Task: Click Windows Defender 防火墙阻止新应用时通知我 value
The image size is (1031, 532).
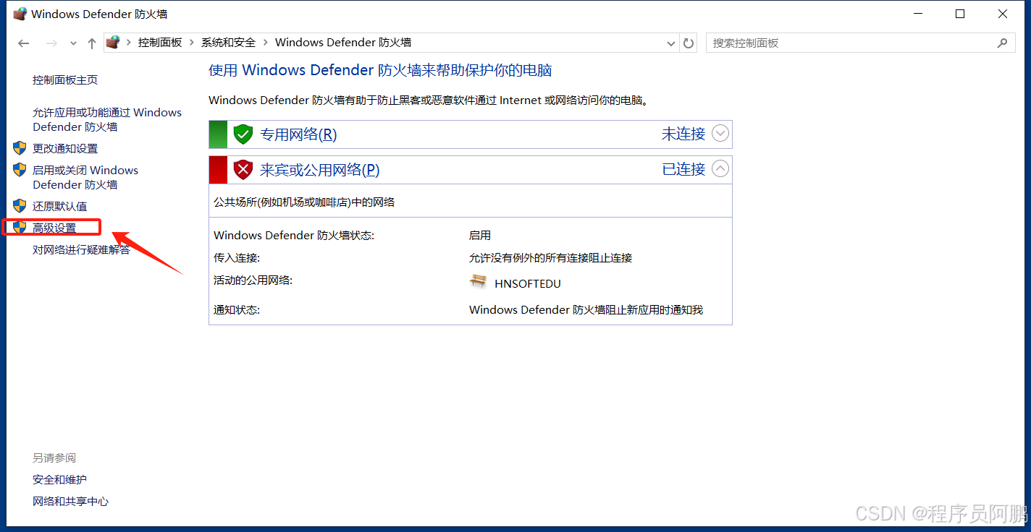Action: [x=586, y=310]
